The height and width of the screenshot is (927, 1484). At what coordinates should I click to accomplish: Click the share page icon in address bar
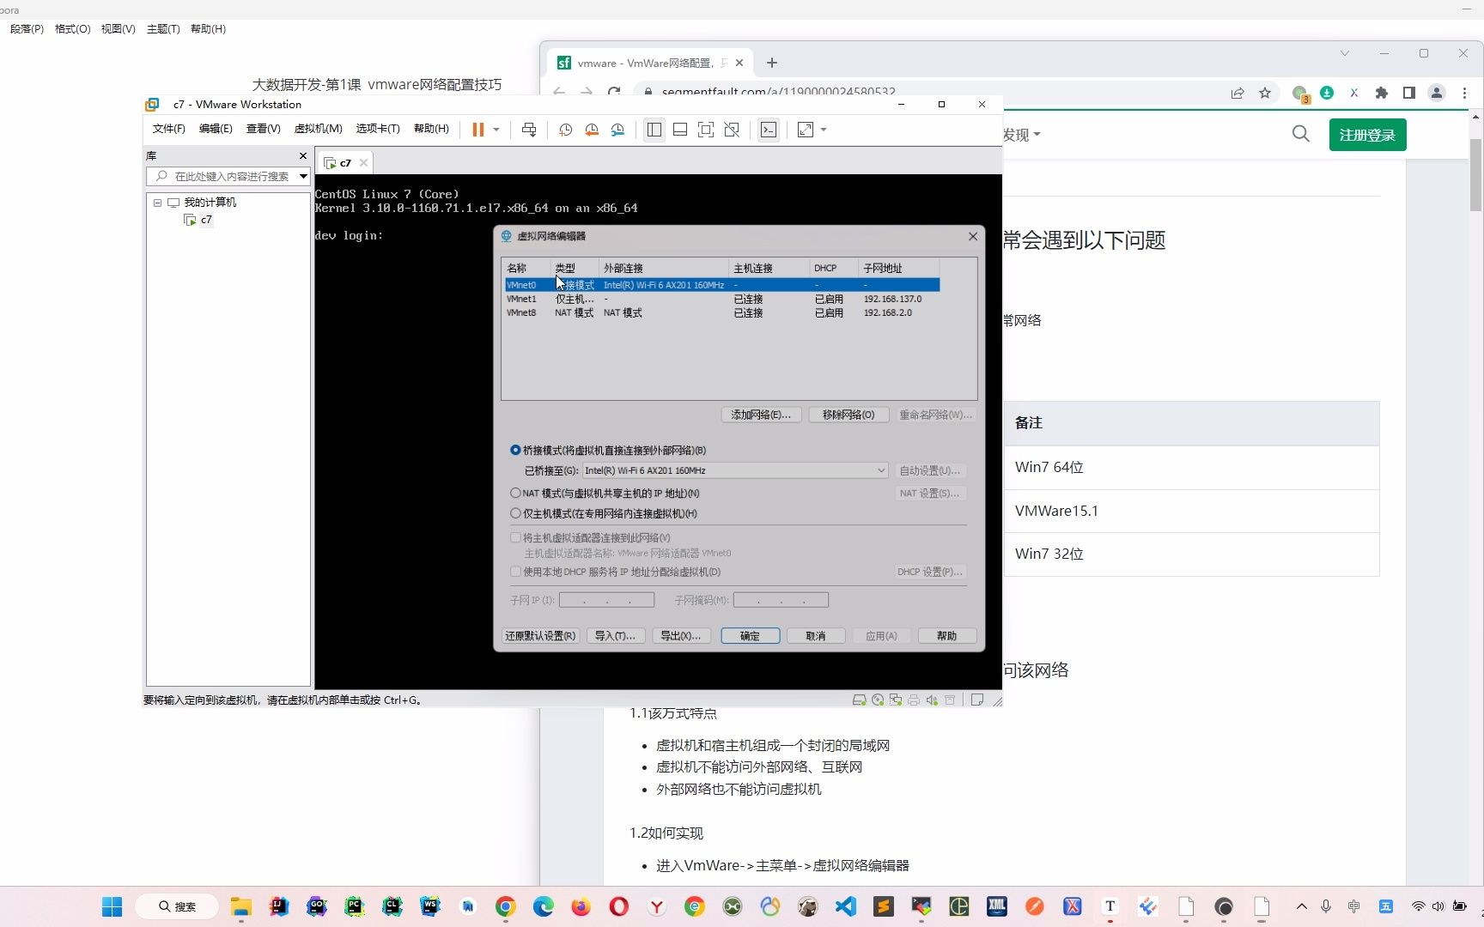coord(1238,93)
